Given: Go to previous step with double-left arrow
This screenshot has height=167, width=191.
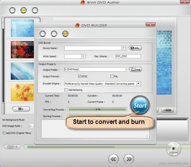Looking at the screenshot, I should pyautogui.click(x=113, y=159).
